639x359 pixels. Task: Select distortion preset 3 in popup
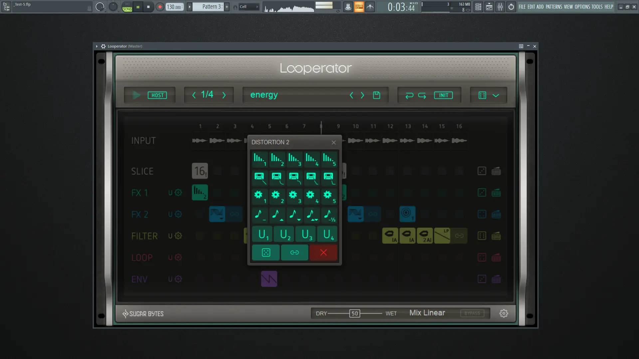point(294,159)
